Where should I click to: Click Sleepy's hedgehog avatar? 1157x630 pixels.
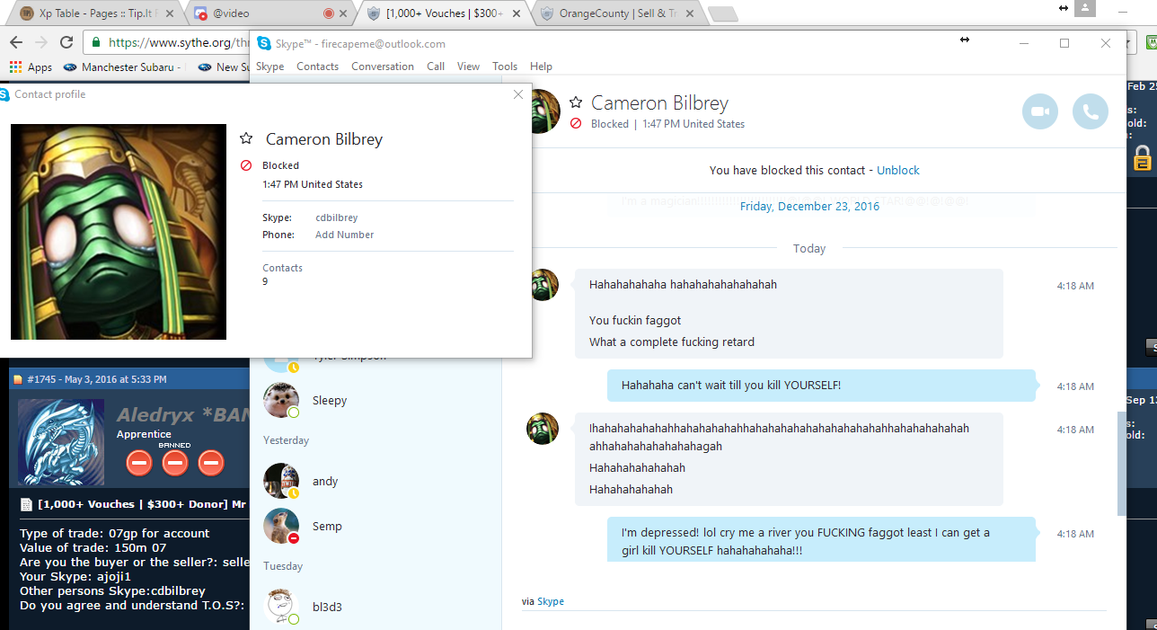pyautogui.click(x=281, y=400)
